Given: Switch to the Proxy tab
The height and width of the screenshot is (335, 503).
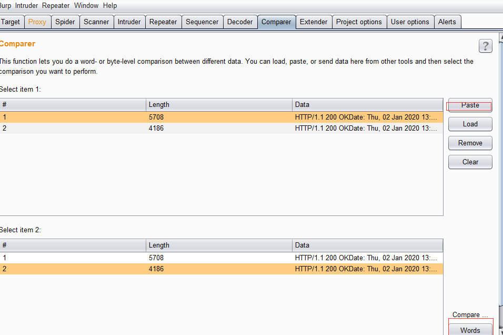Looking at the screenshot, I should pos(37,22).
